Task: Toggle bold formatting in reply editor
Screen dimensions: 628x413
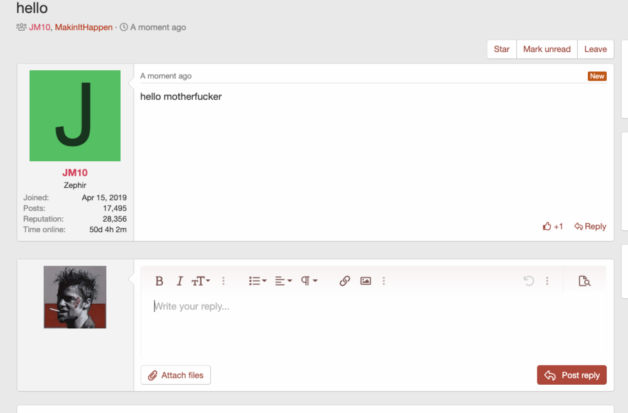Action: click(160, 281)
